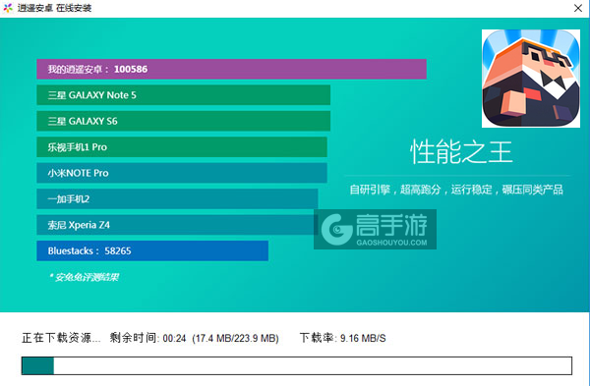Viewport: 590px width, 386px height.
Task: Select the 我的逍遥安卓 100586 score bar
Action: coord(231,69)
